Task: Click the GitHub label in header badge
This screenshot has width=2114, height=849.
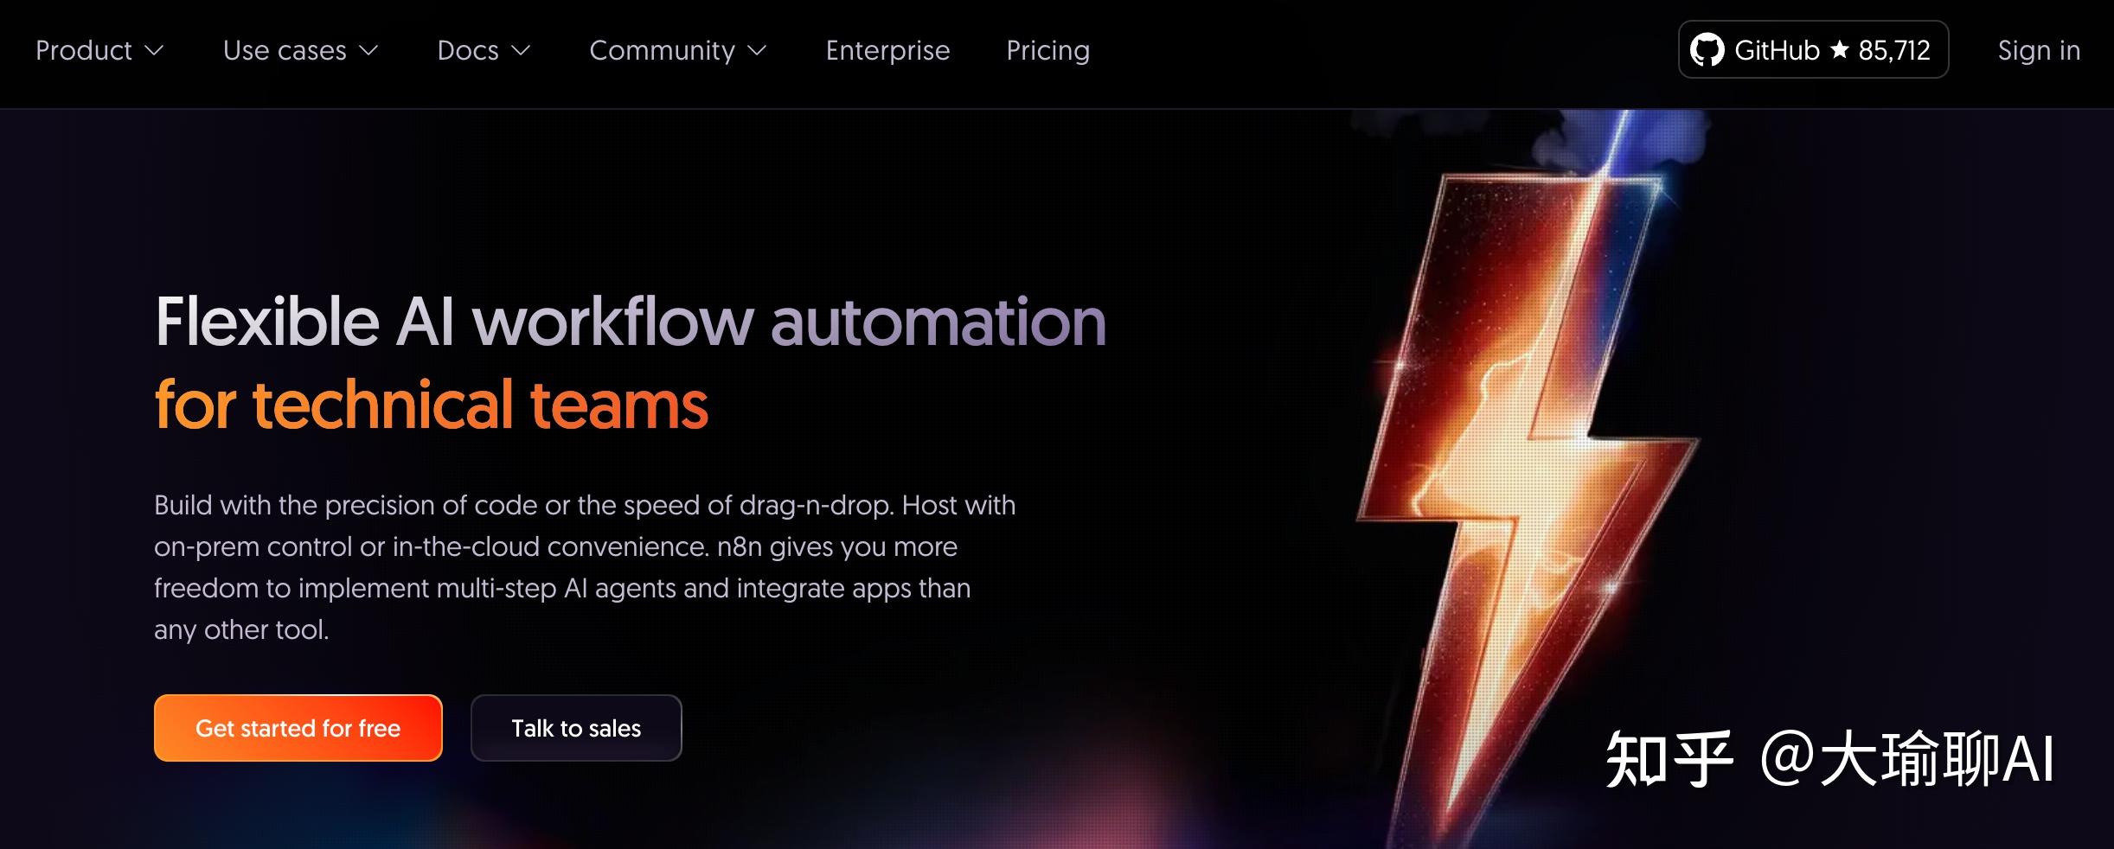Action: [x=1777, y=50]
